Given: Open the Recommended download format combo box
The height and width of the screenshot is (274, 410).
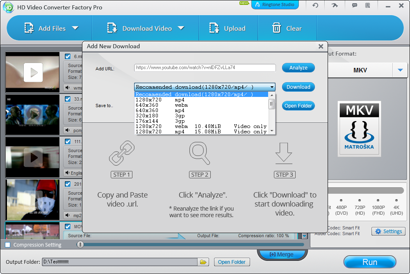Looking at the screenshot, I should point(205,87).
